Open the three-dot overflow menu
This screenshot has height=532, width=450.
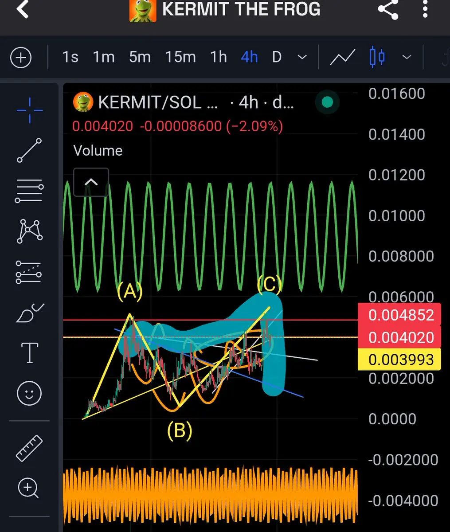pos(425,9)
